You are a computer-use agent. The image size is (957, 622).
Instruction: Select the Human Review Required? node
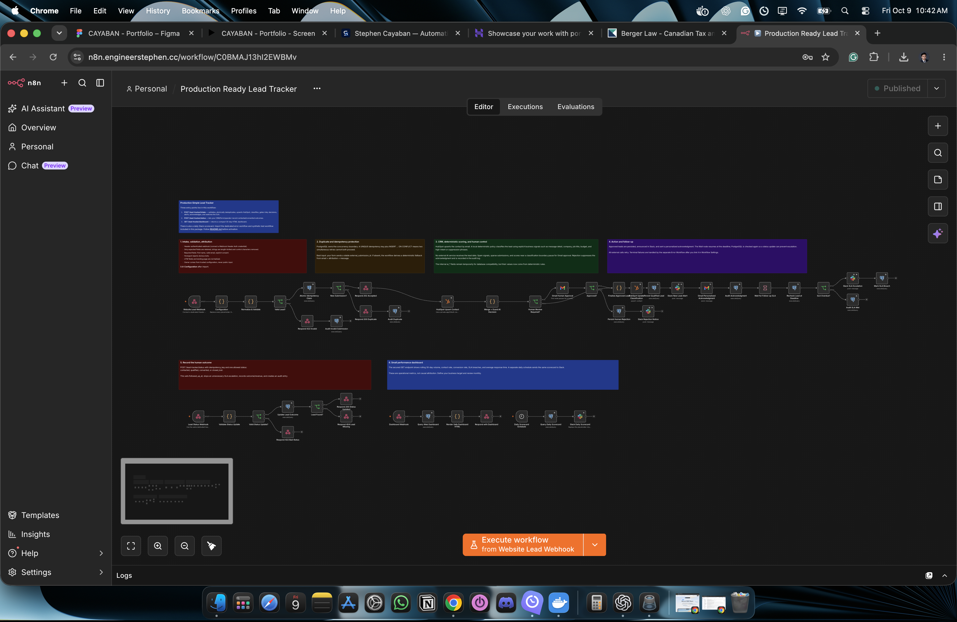(535, 301)
